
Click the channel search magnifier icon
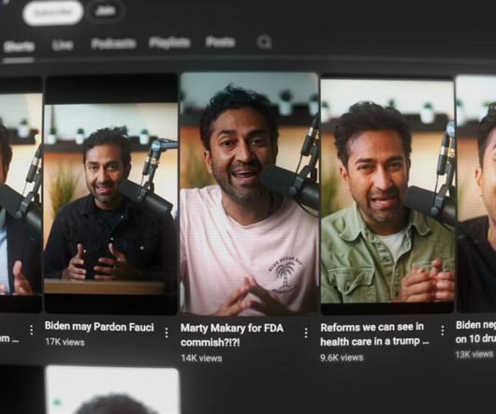pyautogui.click(x=264, y=42)
